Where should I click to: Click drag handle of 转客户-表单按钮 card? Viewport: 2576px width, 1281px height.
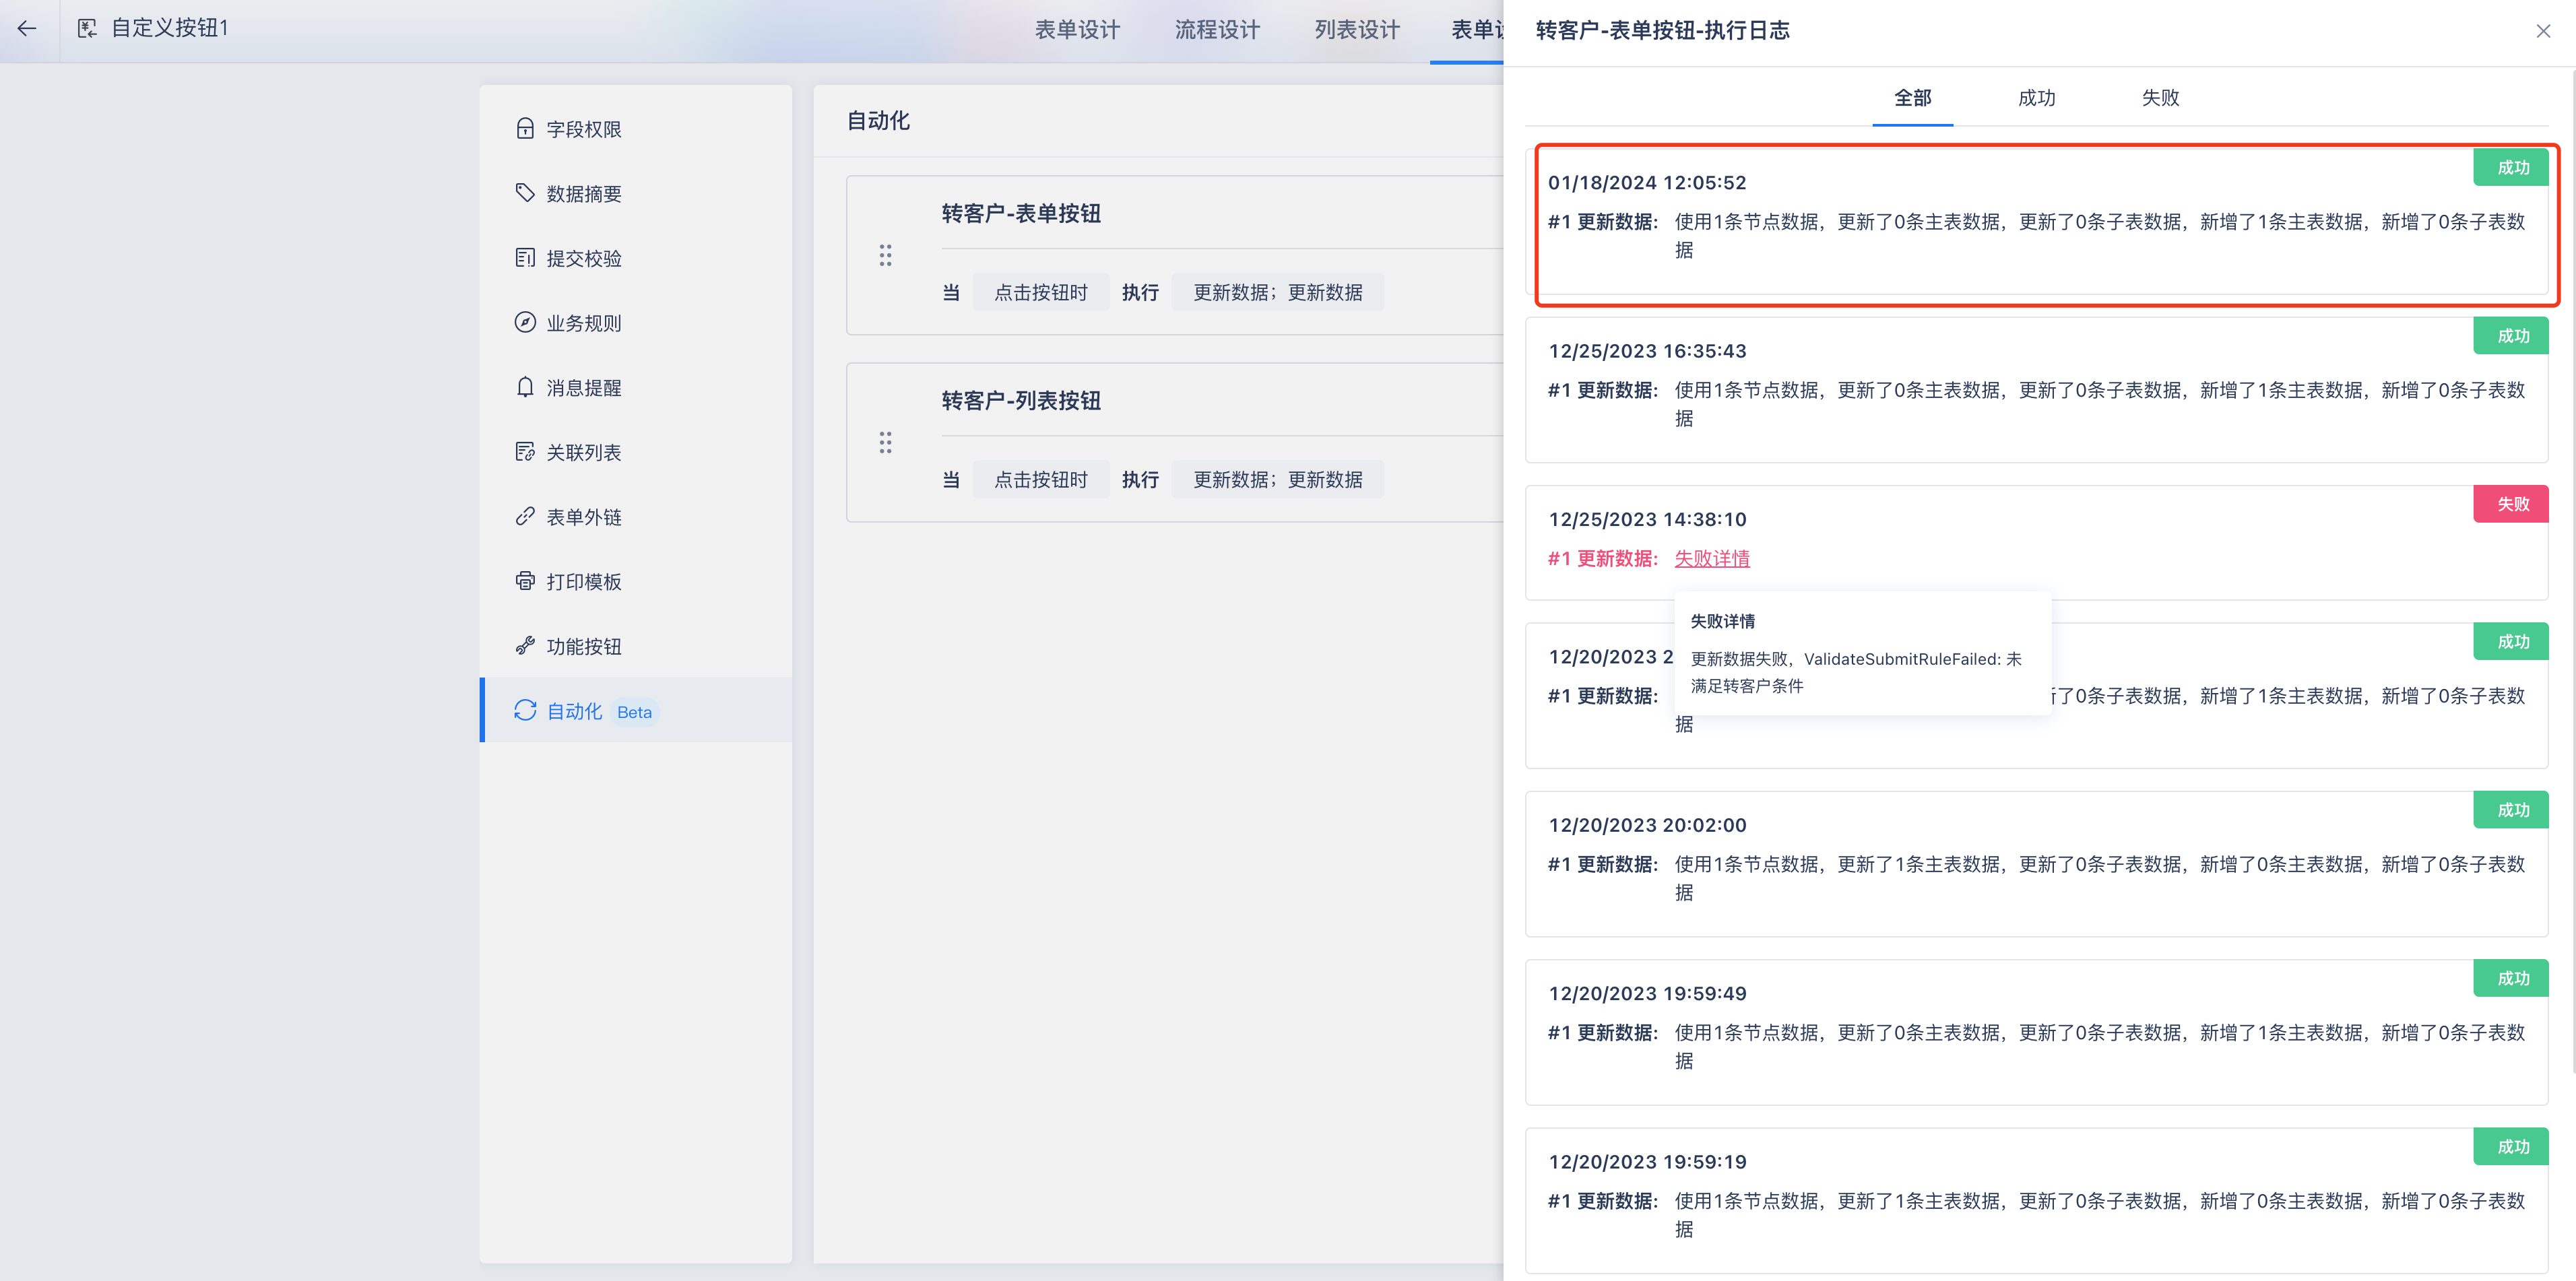(x=885, y=256)
